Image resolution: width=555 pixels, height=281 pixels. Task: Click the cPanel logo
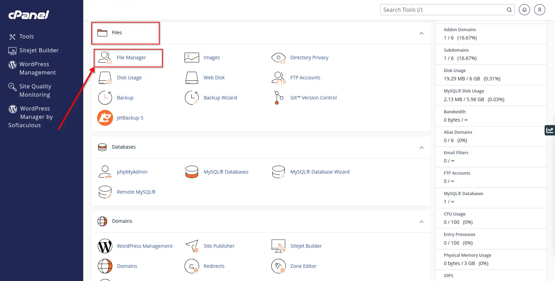29,15
